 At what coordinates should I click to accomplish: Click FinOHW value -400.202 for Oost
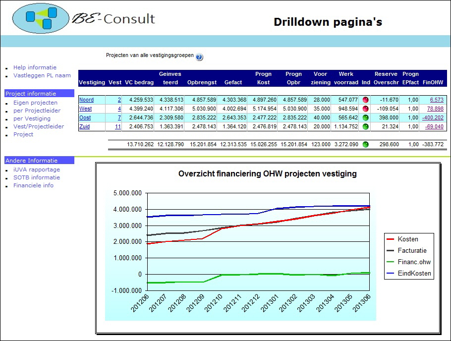433,118
